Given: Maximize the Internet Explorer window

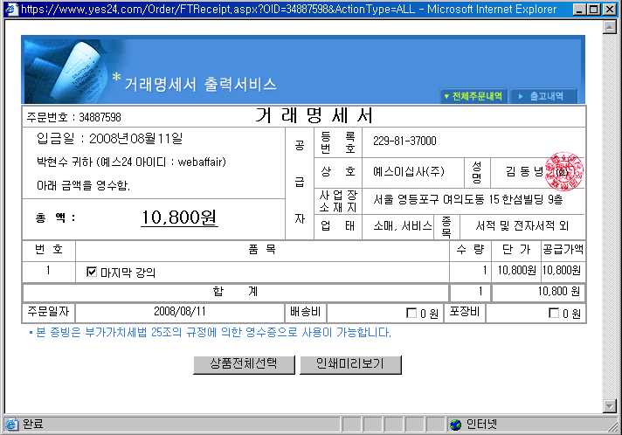Looking at the screenshot, I should (x=594, y=9).
